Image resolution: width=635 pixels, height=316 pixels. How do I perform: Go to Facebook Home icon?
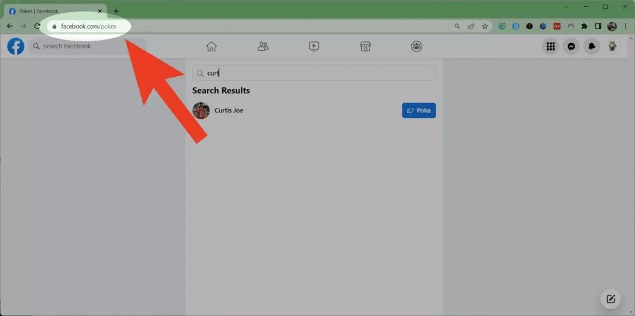pyautogui.click(x=211, y=46)
